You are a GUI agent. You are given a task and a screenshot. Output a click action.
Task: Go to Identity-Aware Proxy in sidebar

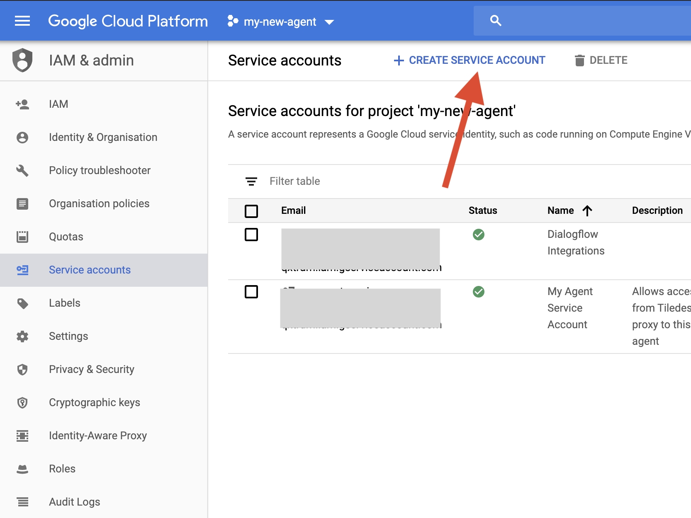tap(97, 436)
